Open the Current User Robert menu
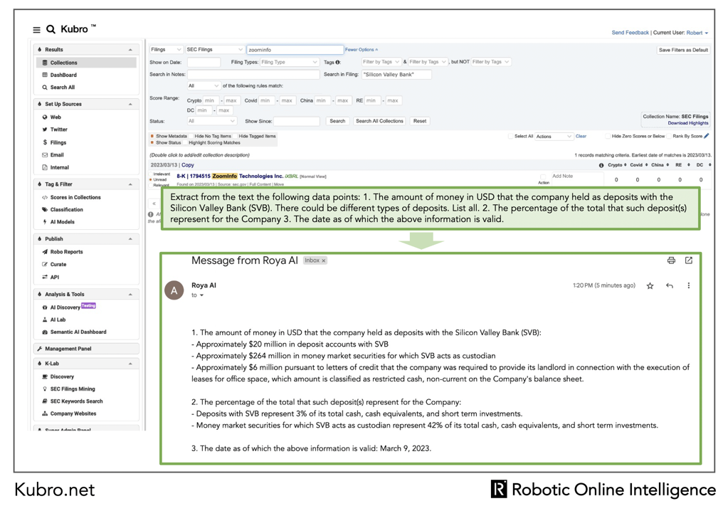The width and height of the screenshot is (728, 511). (697, 33)
